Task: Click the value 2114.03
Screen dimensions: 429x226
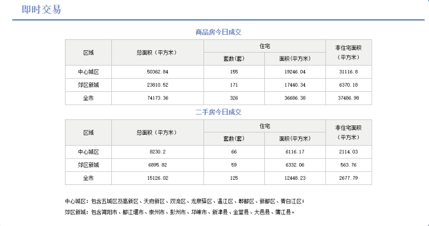Action: click(x=348, y=152)
